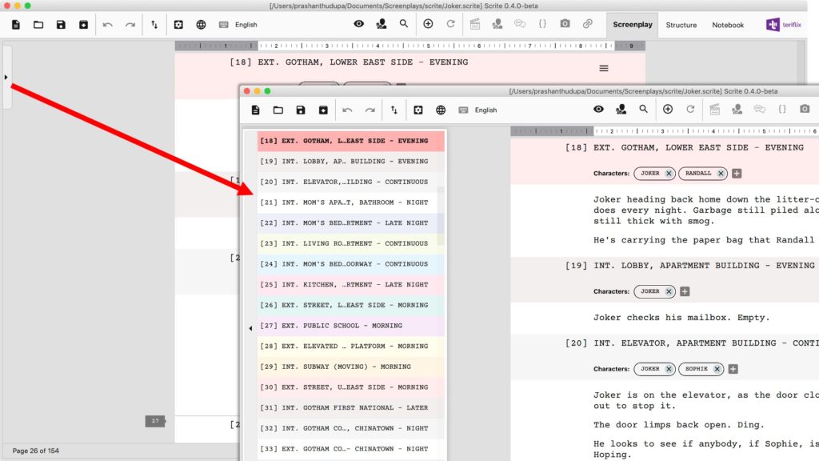Click search magnifier in front window toolbar
The image size is (819, 461).
pyautogui.click(x=644, y=109)
